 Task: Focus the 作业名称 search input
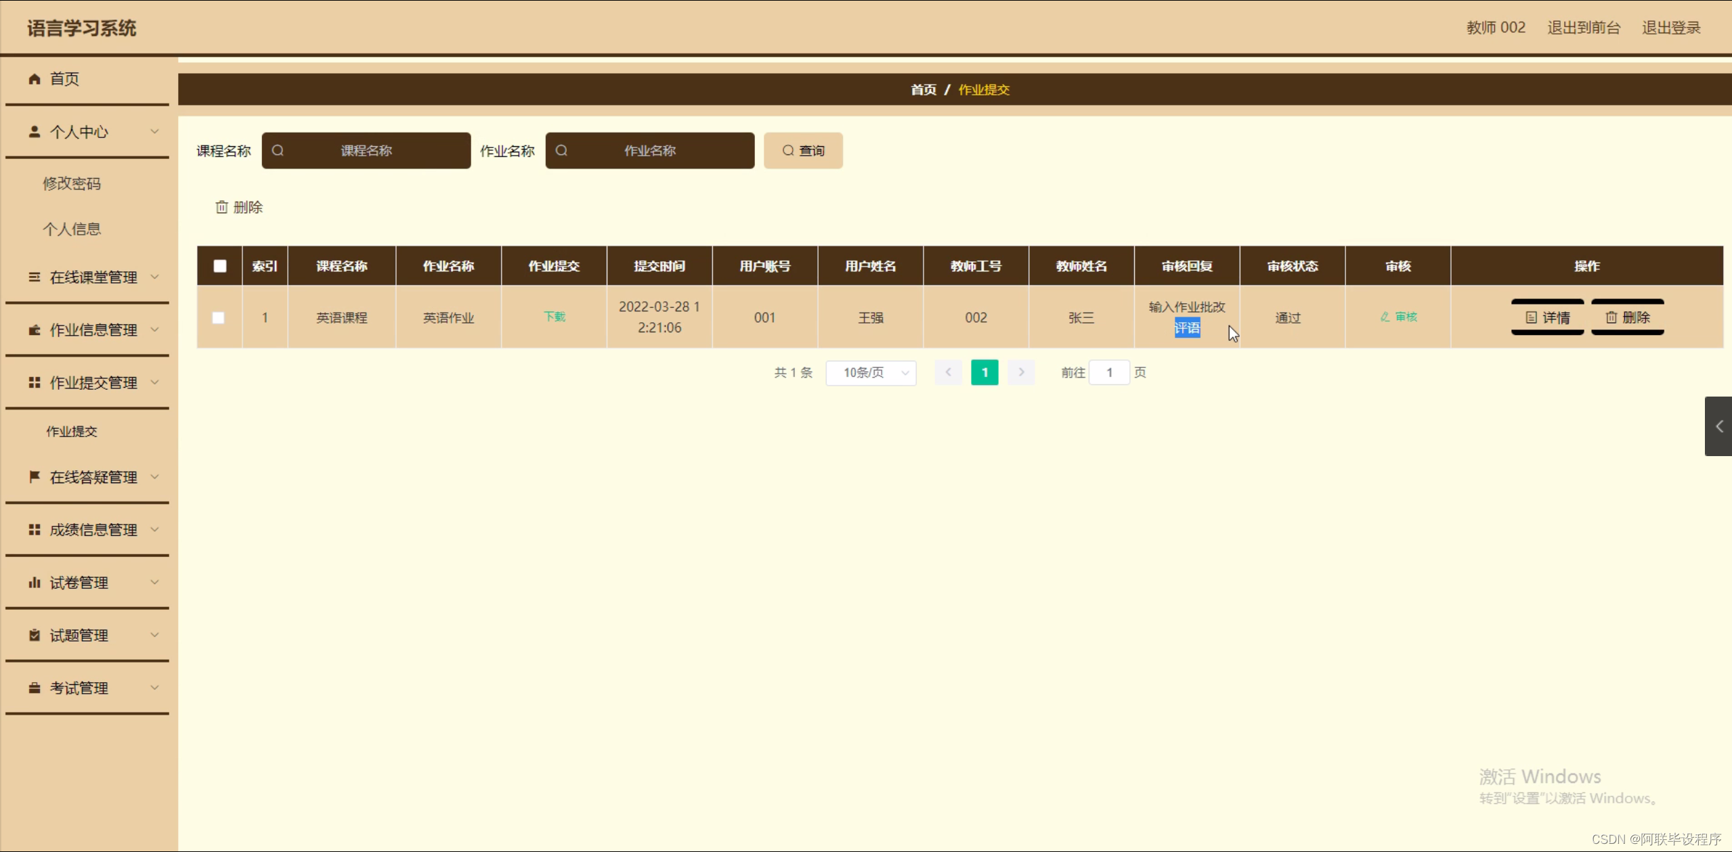(650, 150)
